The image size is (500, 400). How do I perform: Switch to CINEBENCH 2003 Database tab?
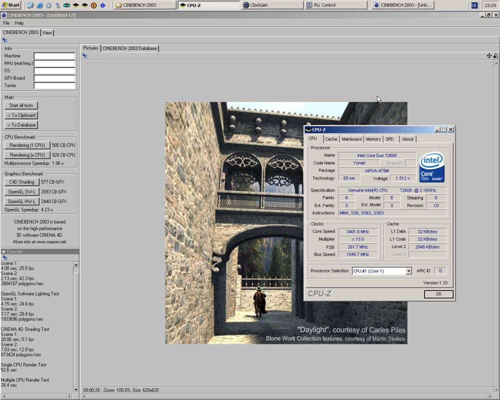pos(129,48)
